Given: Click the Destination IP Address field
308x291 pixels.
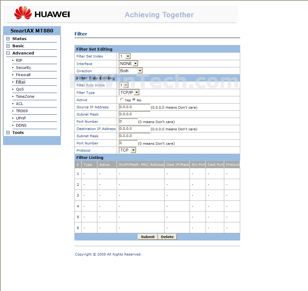Looking at the screenshot, I should 134,128.
